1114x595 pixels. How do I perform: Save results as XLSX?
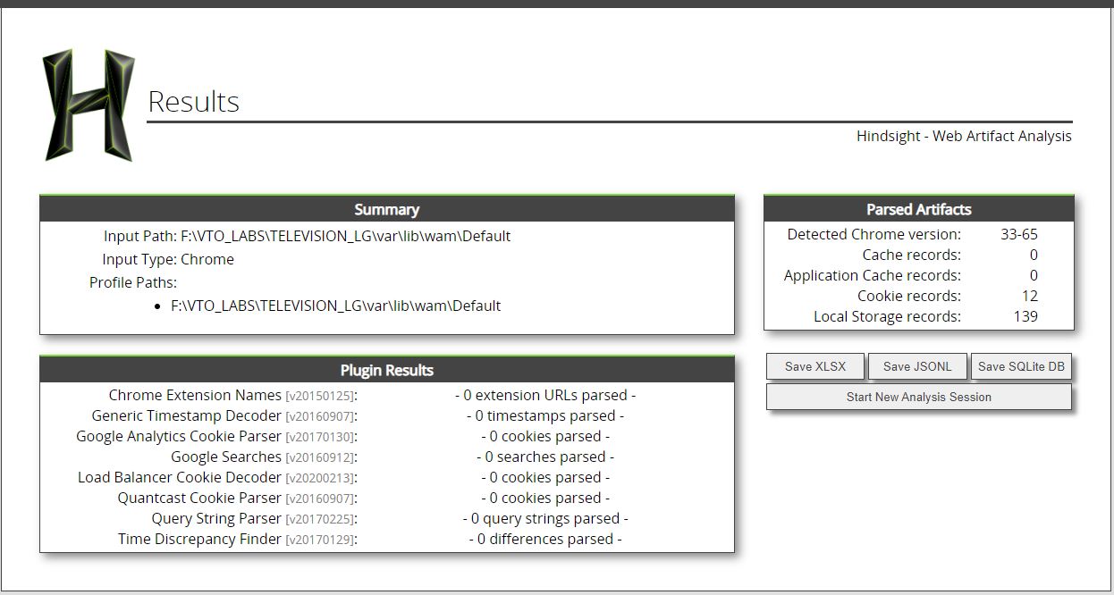(815, 366)
